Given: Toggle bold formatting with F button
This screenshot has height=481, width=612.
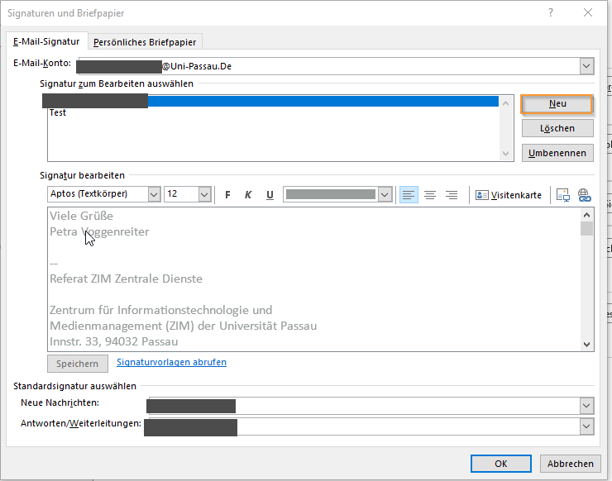Looking at the screenshot, I should pyautogui.click(x=227, y=195).
